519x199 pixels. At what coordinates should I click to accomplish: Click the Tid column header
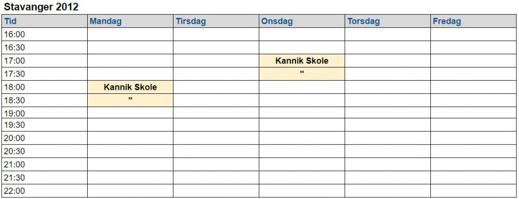45,21
